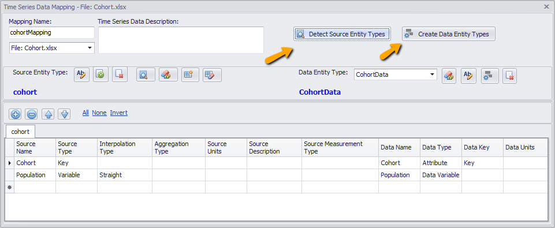Select the Cohort cell under Source Name

35,163
